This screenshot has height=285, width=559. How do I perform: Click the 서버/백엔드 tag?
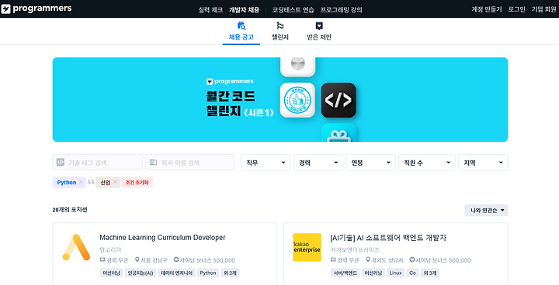coord(345,273)
